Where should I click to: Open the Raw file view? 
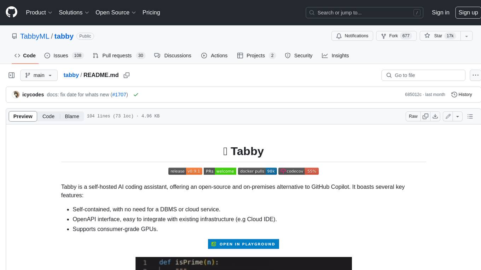click(x=413, y=116)
